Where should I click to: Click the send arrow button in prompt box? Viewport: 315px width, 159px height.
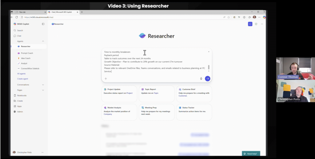[208, 79]
